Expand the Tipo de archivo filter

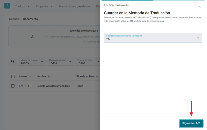87,62
